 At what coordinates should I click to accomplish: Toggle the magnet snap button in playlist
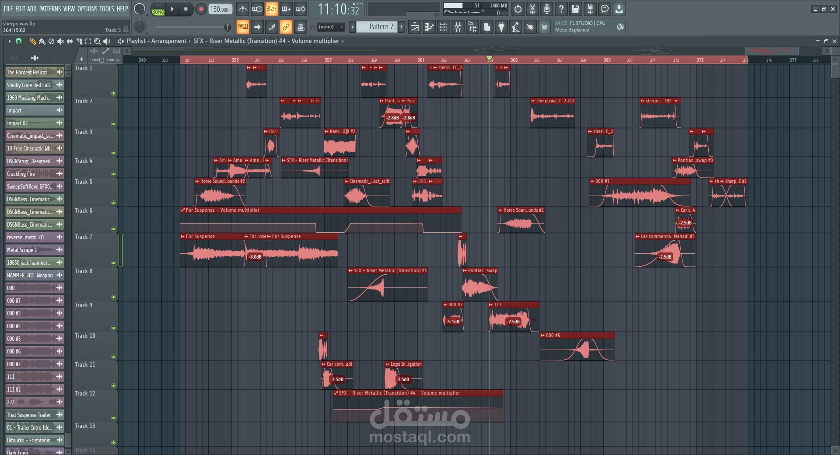[x=18, y=41]
